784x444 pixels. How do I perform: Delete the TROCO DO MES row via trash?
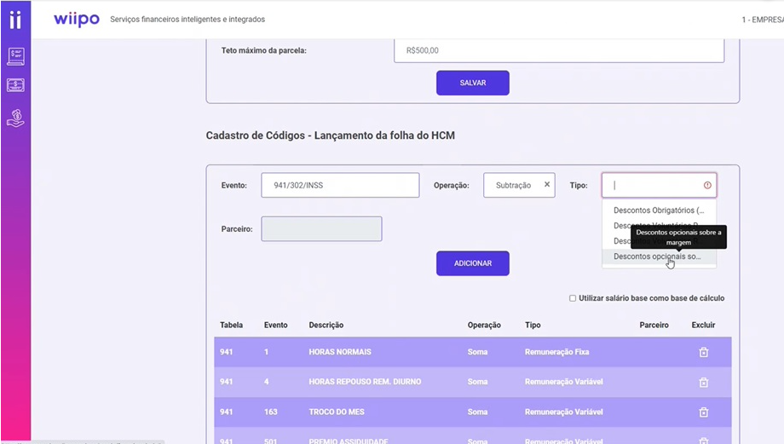pos(704,412)
